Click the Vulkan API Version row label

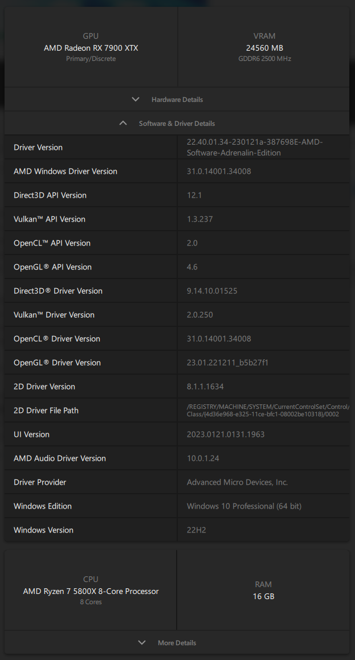point(49,219)
